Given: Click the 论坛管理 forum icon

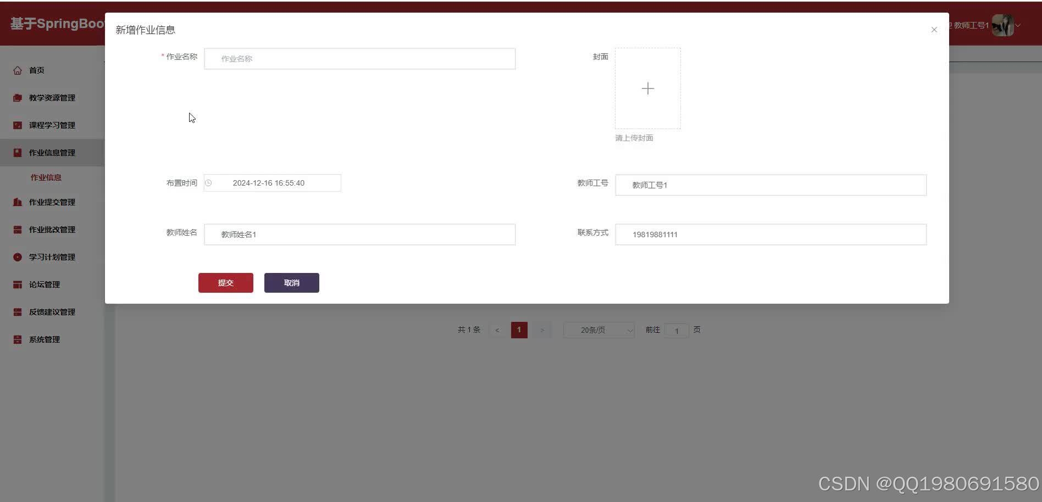Looking at the screenshot, I should [17, 284].
